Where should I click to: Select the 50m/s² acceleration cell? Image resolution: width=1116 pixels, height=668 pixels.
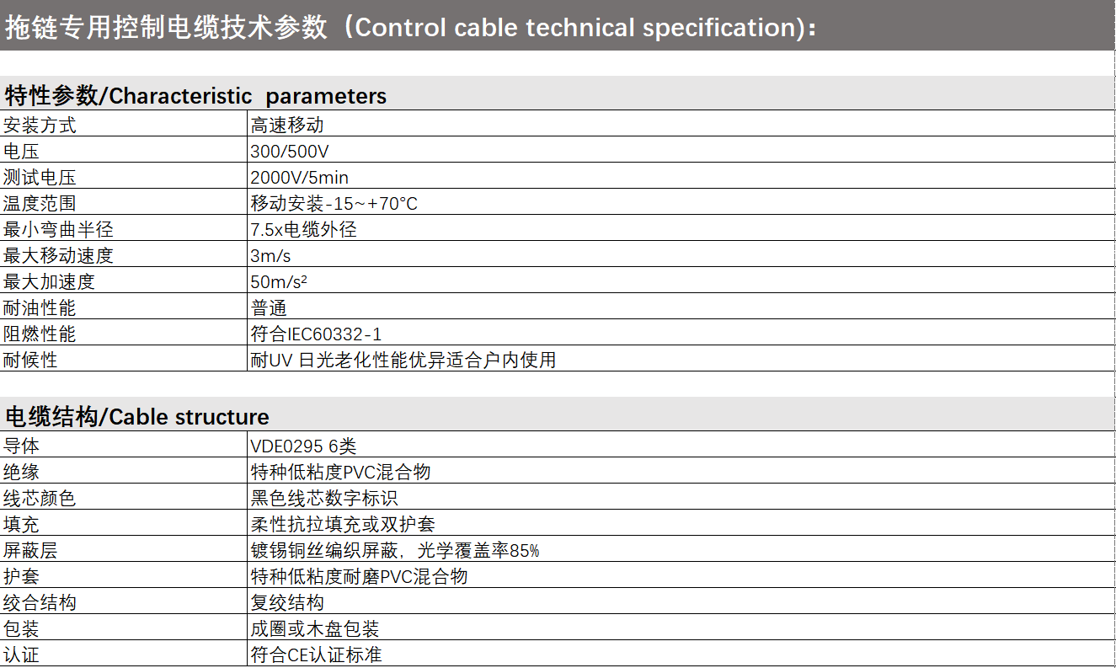[x=279, y=282]
